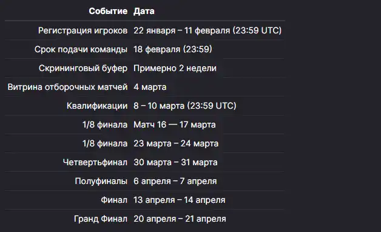Image resolution: width=381 pixels, height=232 pixels.
Task: Click Матч 16 — 17 марта cell
Action: pos(175,125)
